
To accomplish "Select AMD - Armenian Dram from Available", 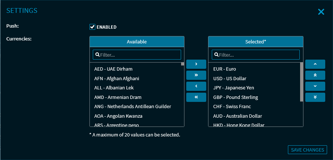I will [x=118, y=97].
